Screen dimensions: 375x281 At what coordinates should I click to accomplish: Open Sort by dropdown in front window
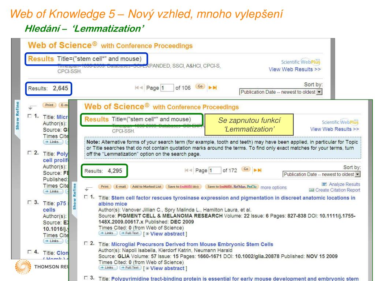tap(322, 175)
